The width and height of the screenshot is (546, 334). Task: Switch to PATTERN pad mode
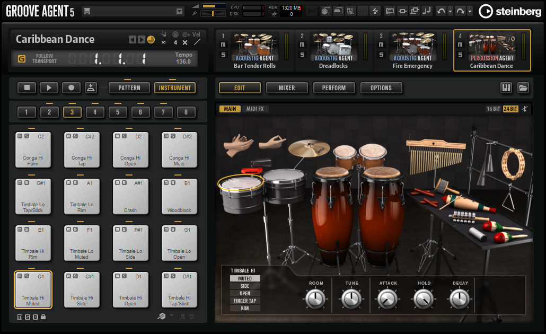[129, 88]
